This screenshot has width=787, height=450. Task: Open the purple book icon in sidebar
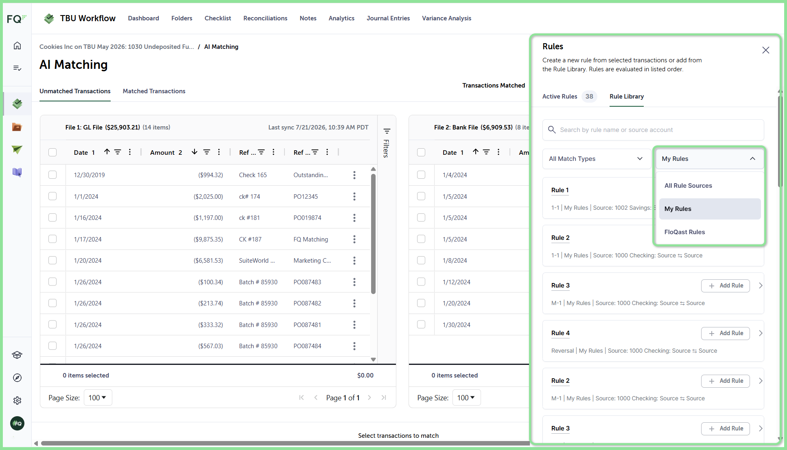click(17, 172)
